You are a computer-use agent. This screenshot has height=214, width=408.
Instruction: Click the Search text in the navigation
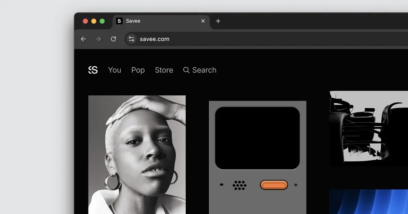(204, 70)
